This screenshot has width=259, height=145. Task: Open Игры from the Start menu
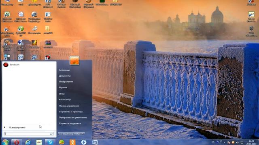point(62,94)
